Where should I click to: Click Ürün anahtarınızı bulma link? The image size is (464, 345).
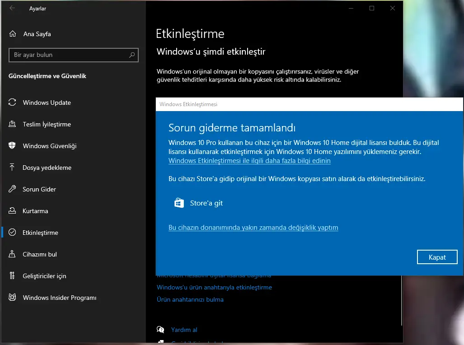pos(190,299)
